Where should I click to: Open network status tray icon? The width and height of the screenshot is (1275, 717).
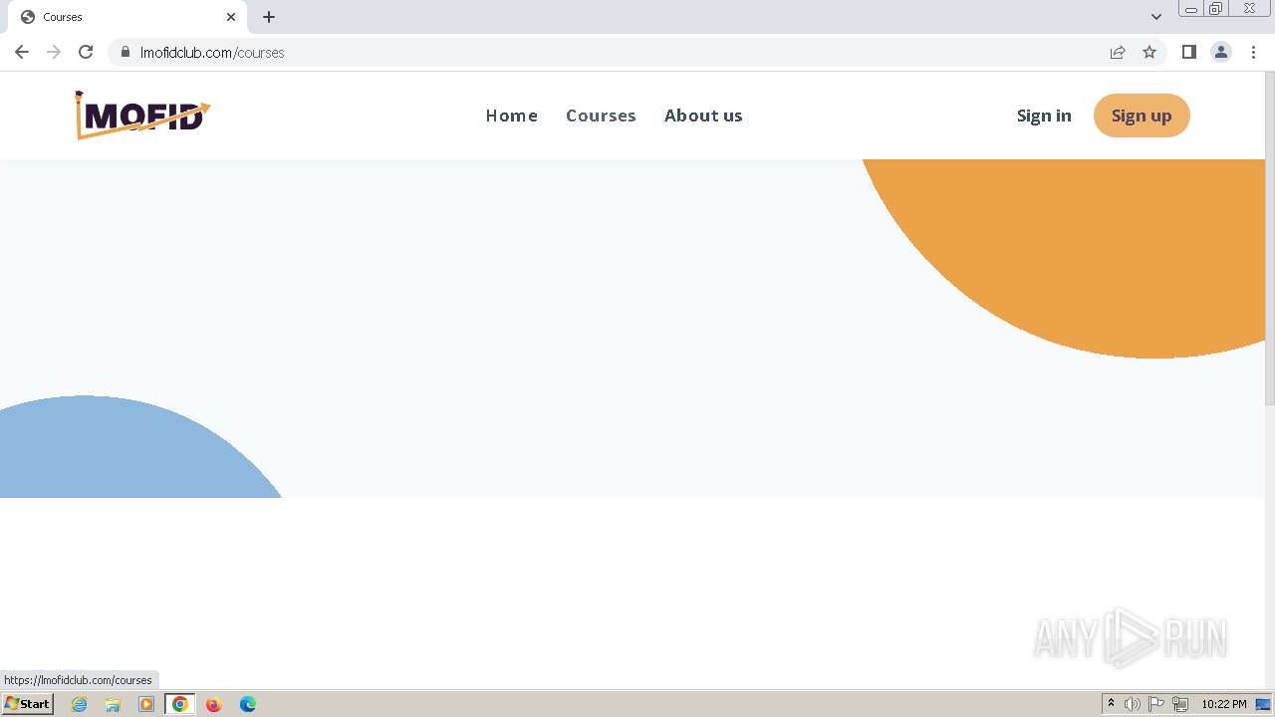[1180, 704]
